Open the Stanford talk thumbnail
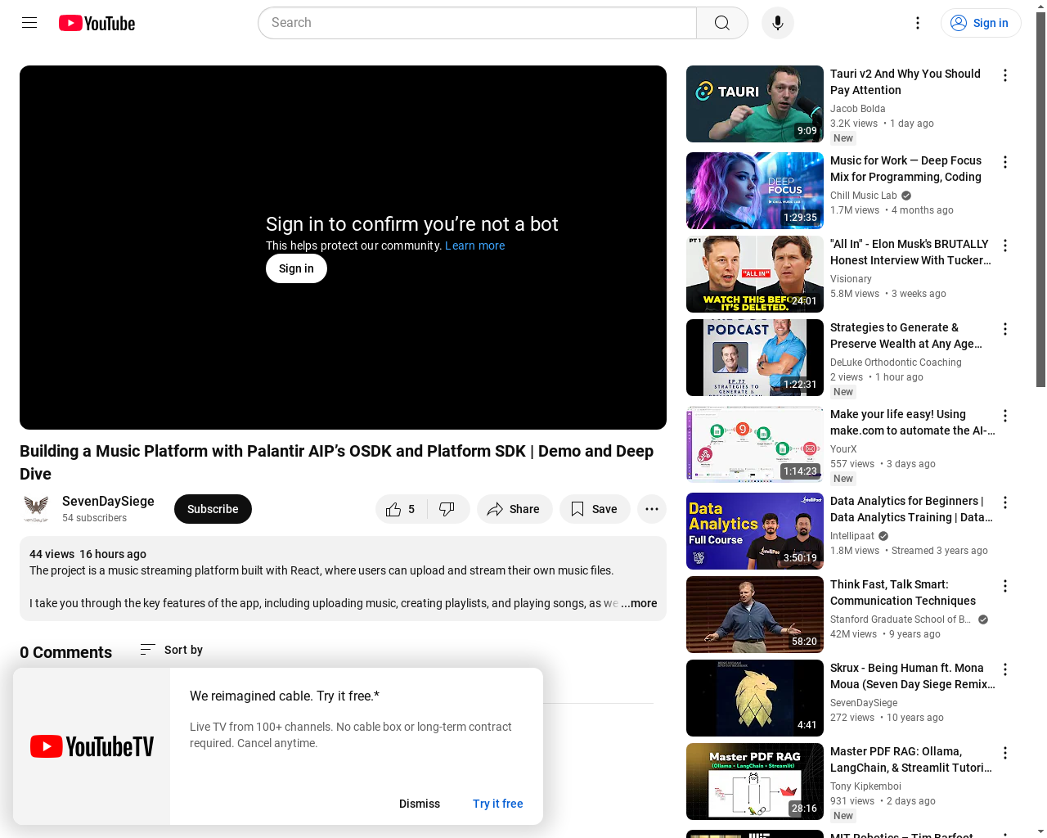1047x838 pixels. click(x=755, y=615)
